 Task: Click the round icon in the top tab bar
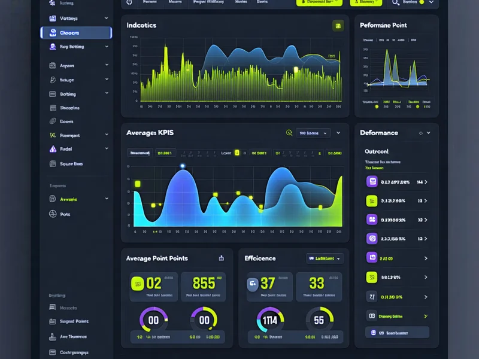pos(129,2)
